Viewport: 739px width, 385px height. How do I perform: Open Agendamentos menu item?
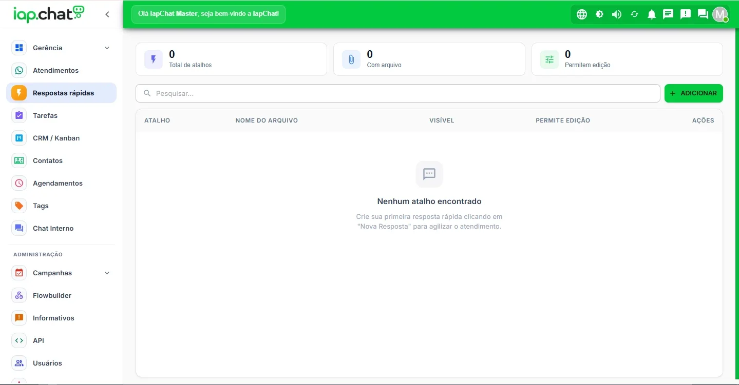tap(62, 183)
